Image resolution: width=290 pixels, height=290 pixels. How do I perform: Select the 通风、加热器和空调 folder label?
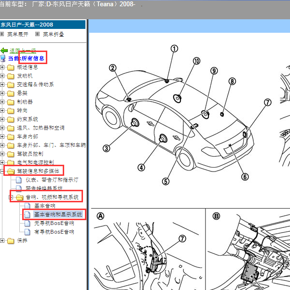pos(41,128)
